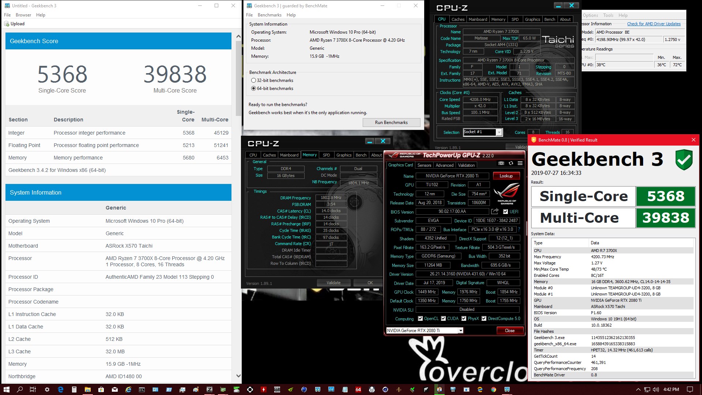Viewport: 702px width, 395px height.
Task: Open Google Chrome from taskbar
Action: pos(494,390)
